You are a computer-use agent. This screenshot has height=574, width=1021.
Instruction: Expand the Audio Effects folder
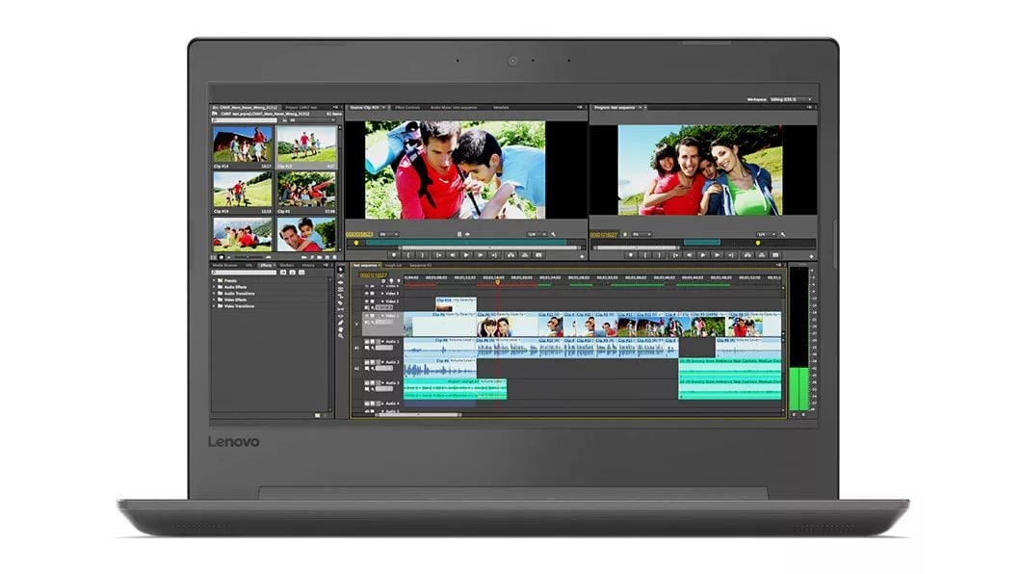(216, 287)
